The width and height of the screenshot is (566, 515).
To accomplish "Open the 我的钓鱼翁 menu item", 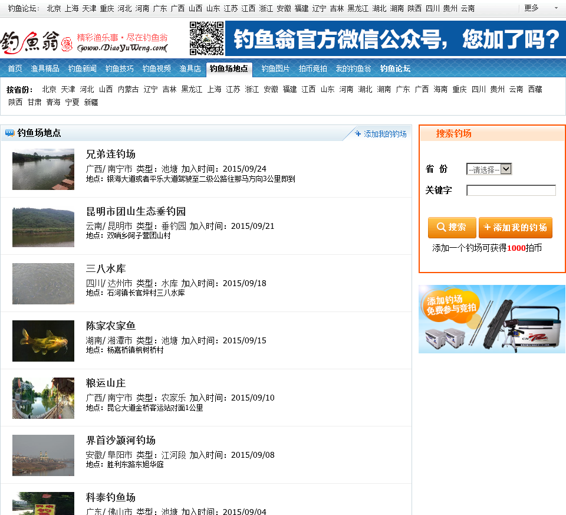I will click(x=353, y=68).
